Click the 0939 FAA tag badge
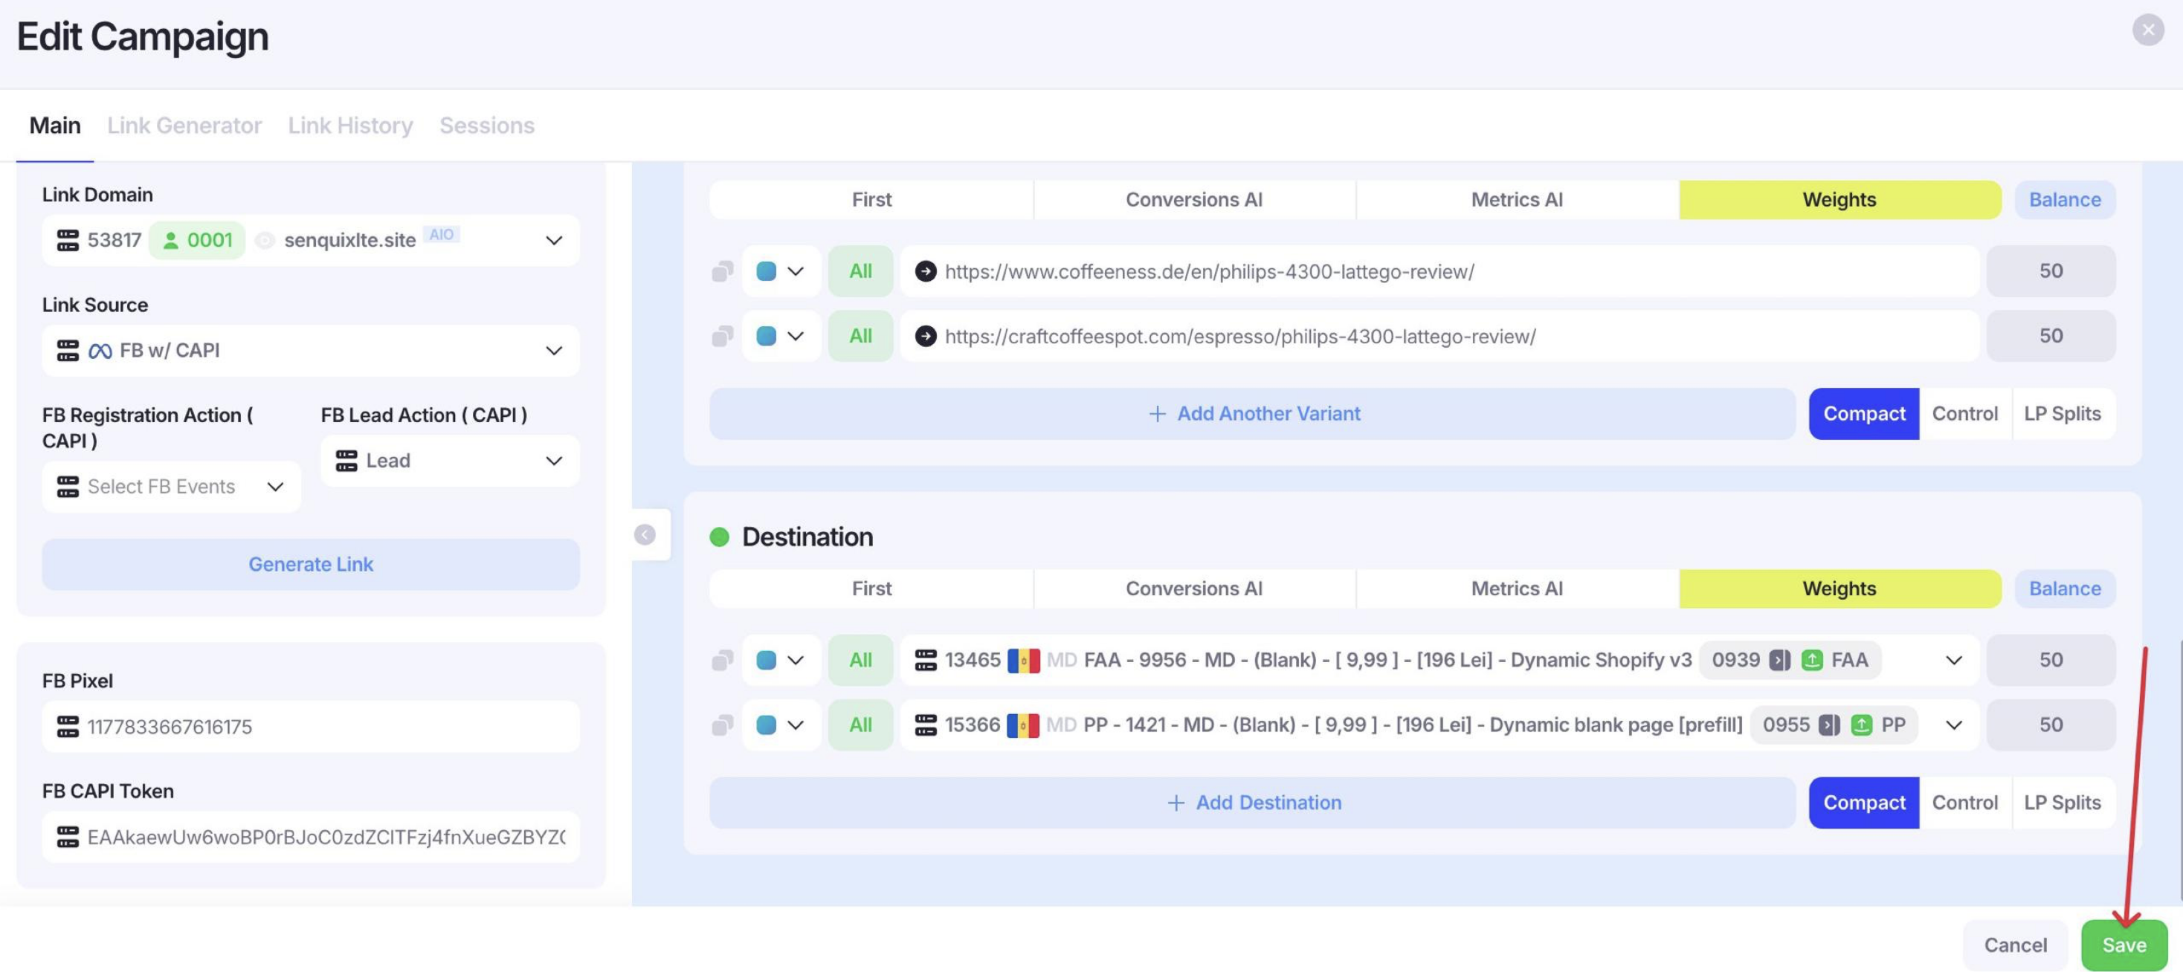 tap(1789, 661)
